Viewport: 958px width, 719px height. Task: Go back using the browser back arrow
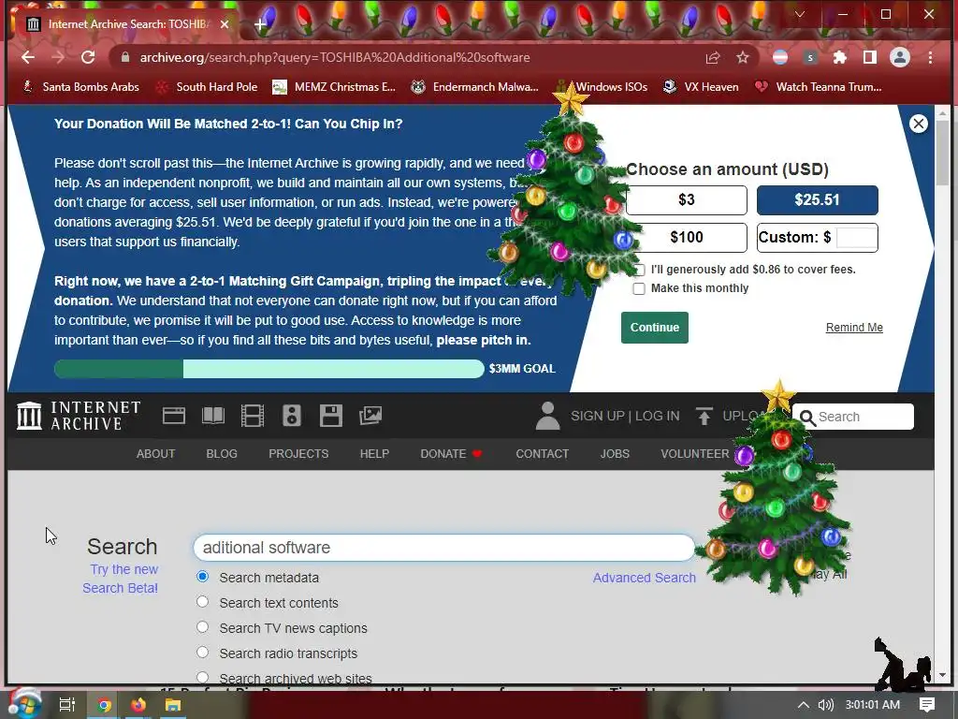28,57
